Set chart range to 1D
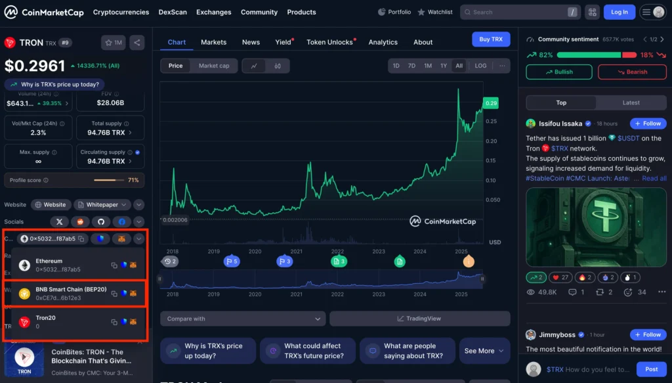 (396, 66)
